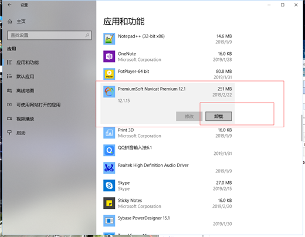Click the Print 3D app icon

pos(109,133)
